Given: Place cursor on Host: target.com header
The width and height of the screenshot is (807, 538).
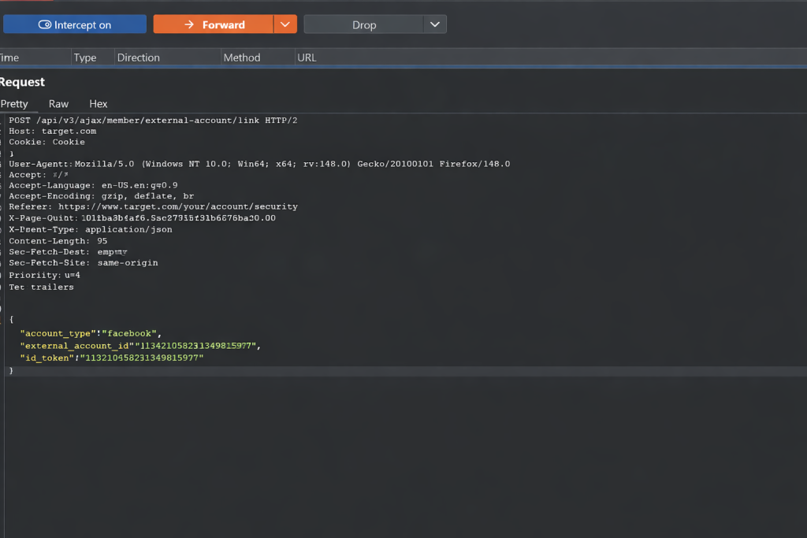Looking at the screenshot, I should point(52,131).
